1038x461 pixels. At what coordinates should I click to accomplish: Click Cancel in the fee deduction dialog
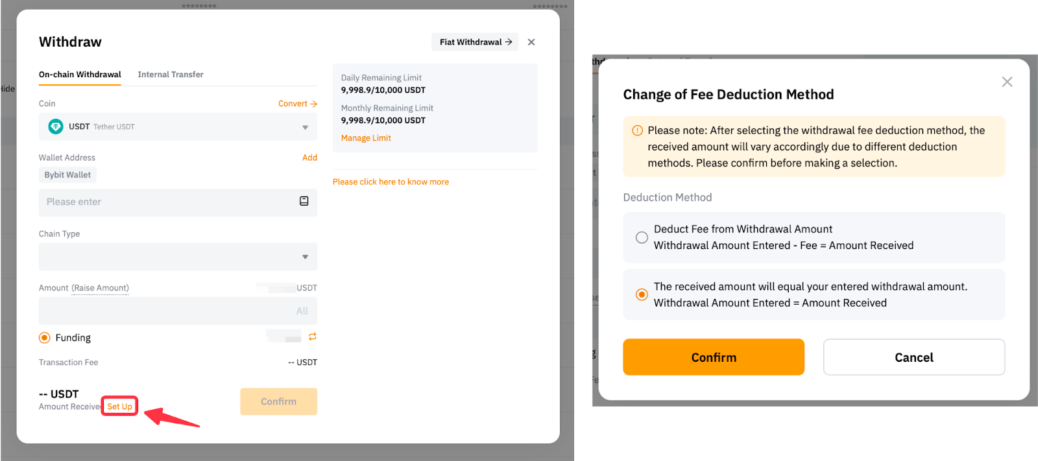pos(913,357)
